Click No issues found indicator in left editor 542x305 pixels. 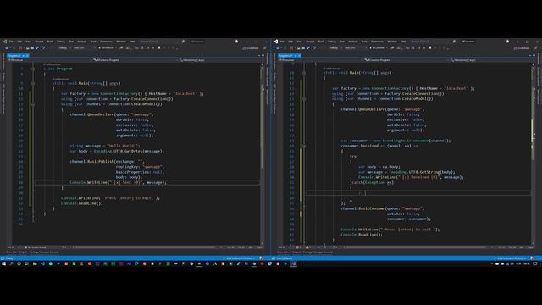click(x=36, y=247)
